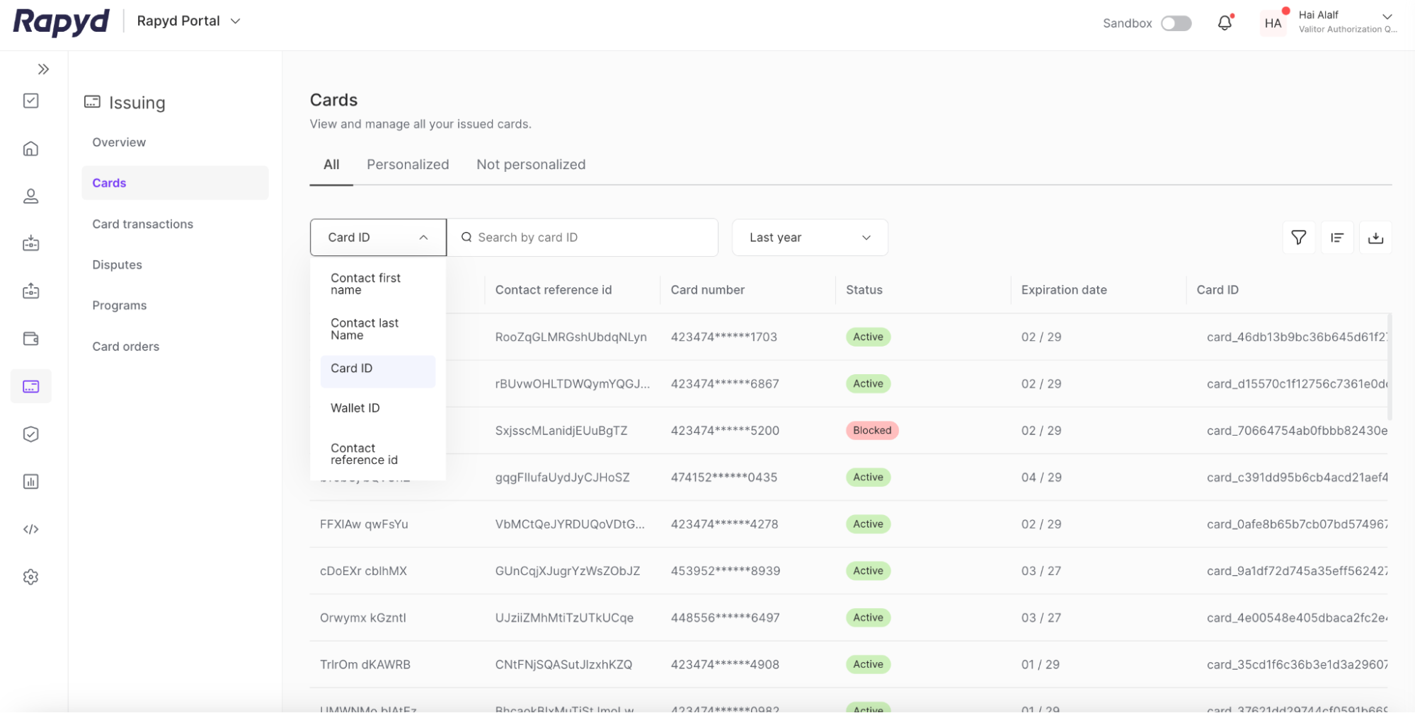Switch to the Personalized tab

coord(408,164)
